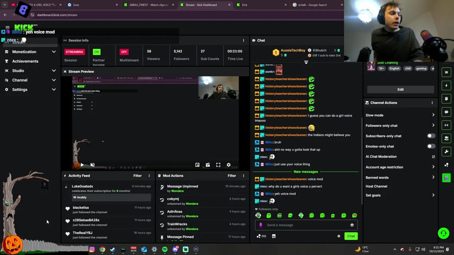Screen dimensions: 454x255
Task: Open Mod Actions Filter
Action: click(x=232, y=176)
